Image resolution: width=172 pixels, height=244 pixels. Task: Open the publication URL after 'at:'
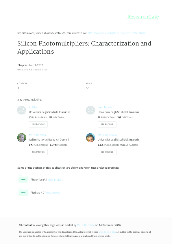(x=117, y=33)
